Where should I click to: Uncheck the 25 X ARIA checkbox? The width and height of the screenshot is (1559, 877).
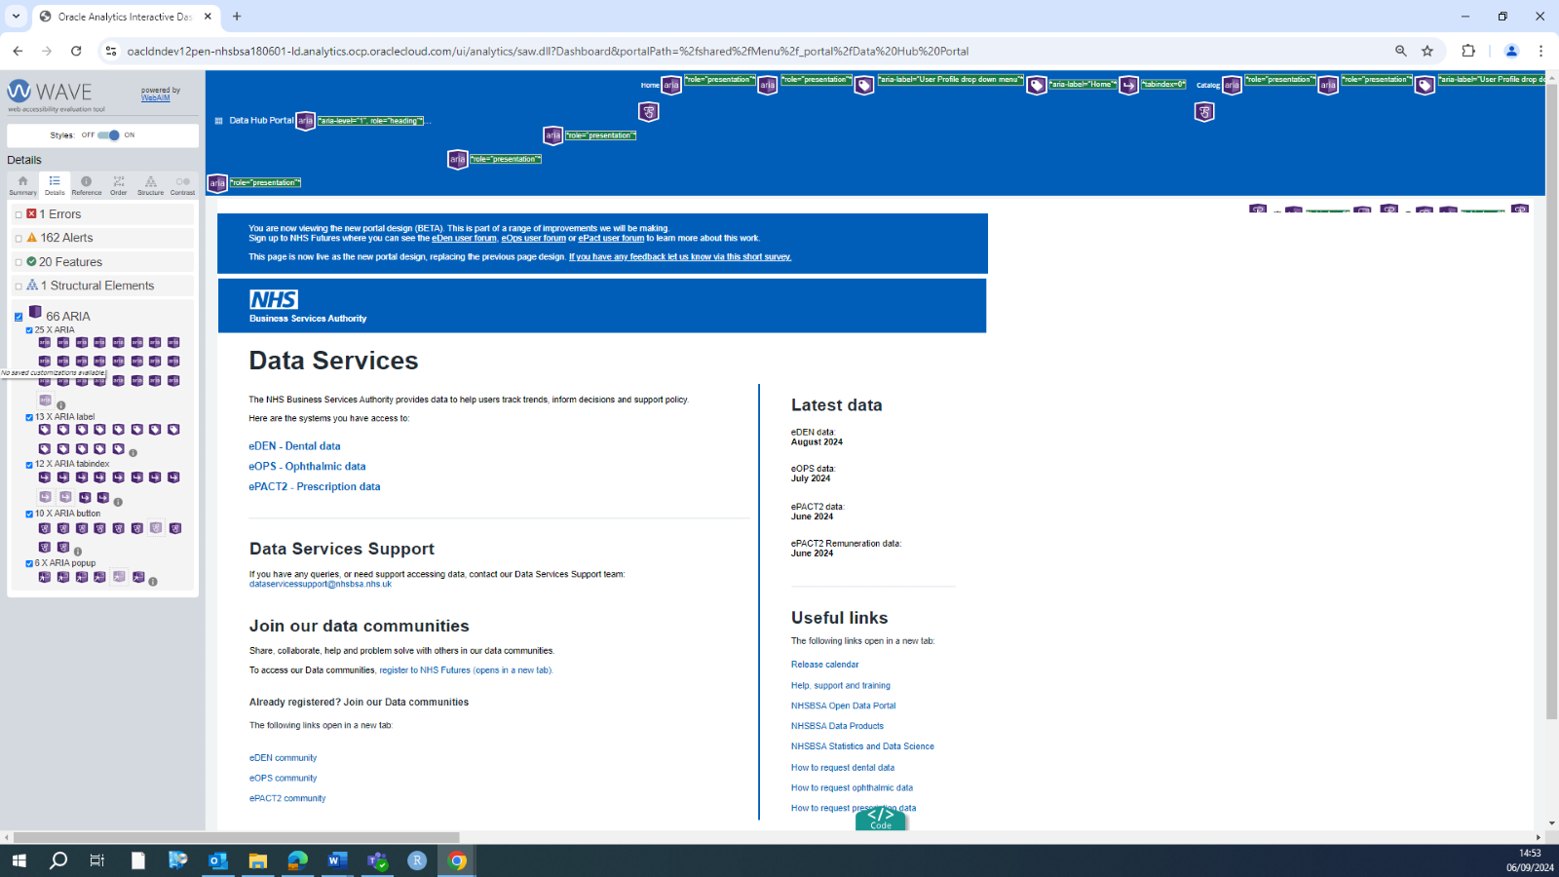[x=29, y=330]
